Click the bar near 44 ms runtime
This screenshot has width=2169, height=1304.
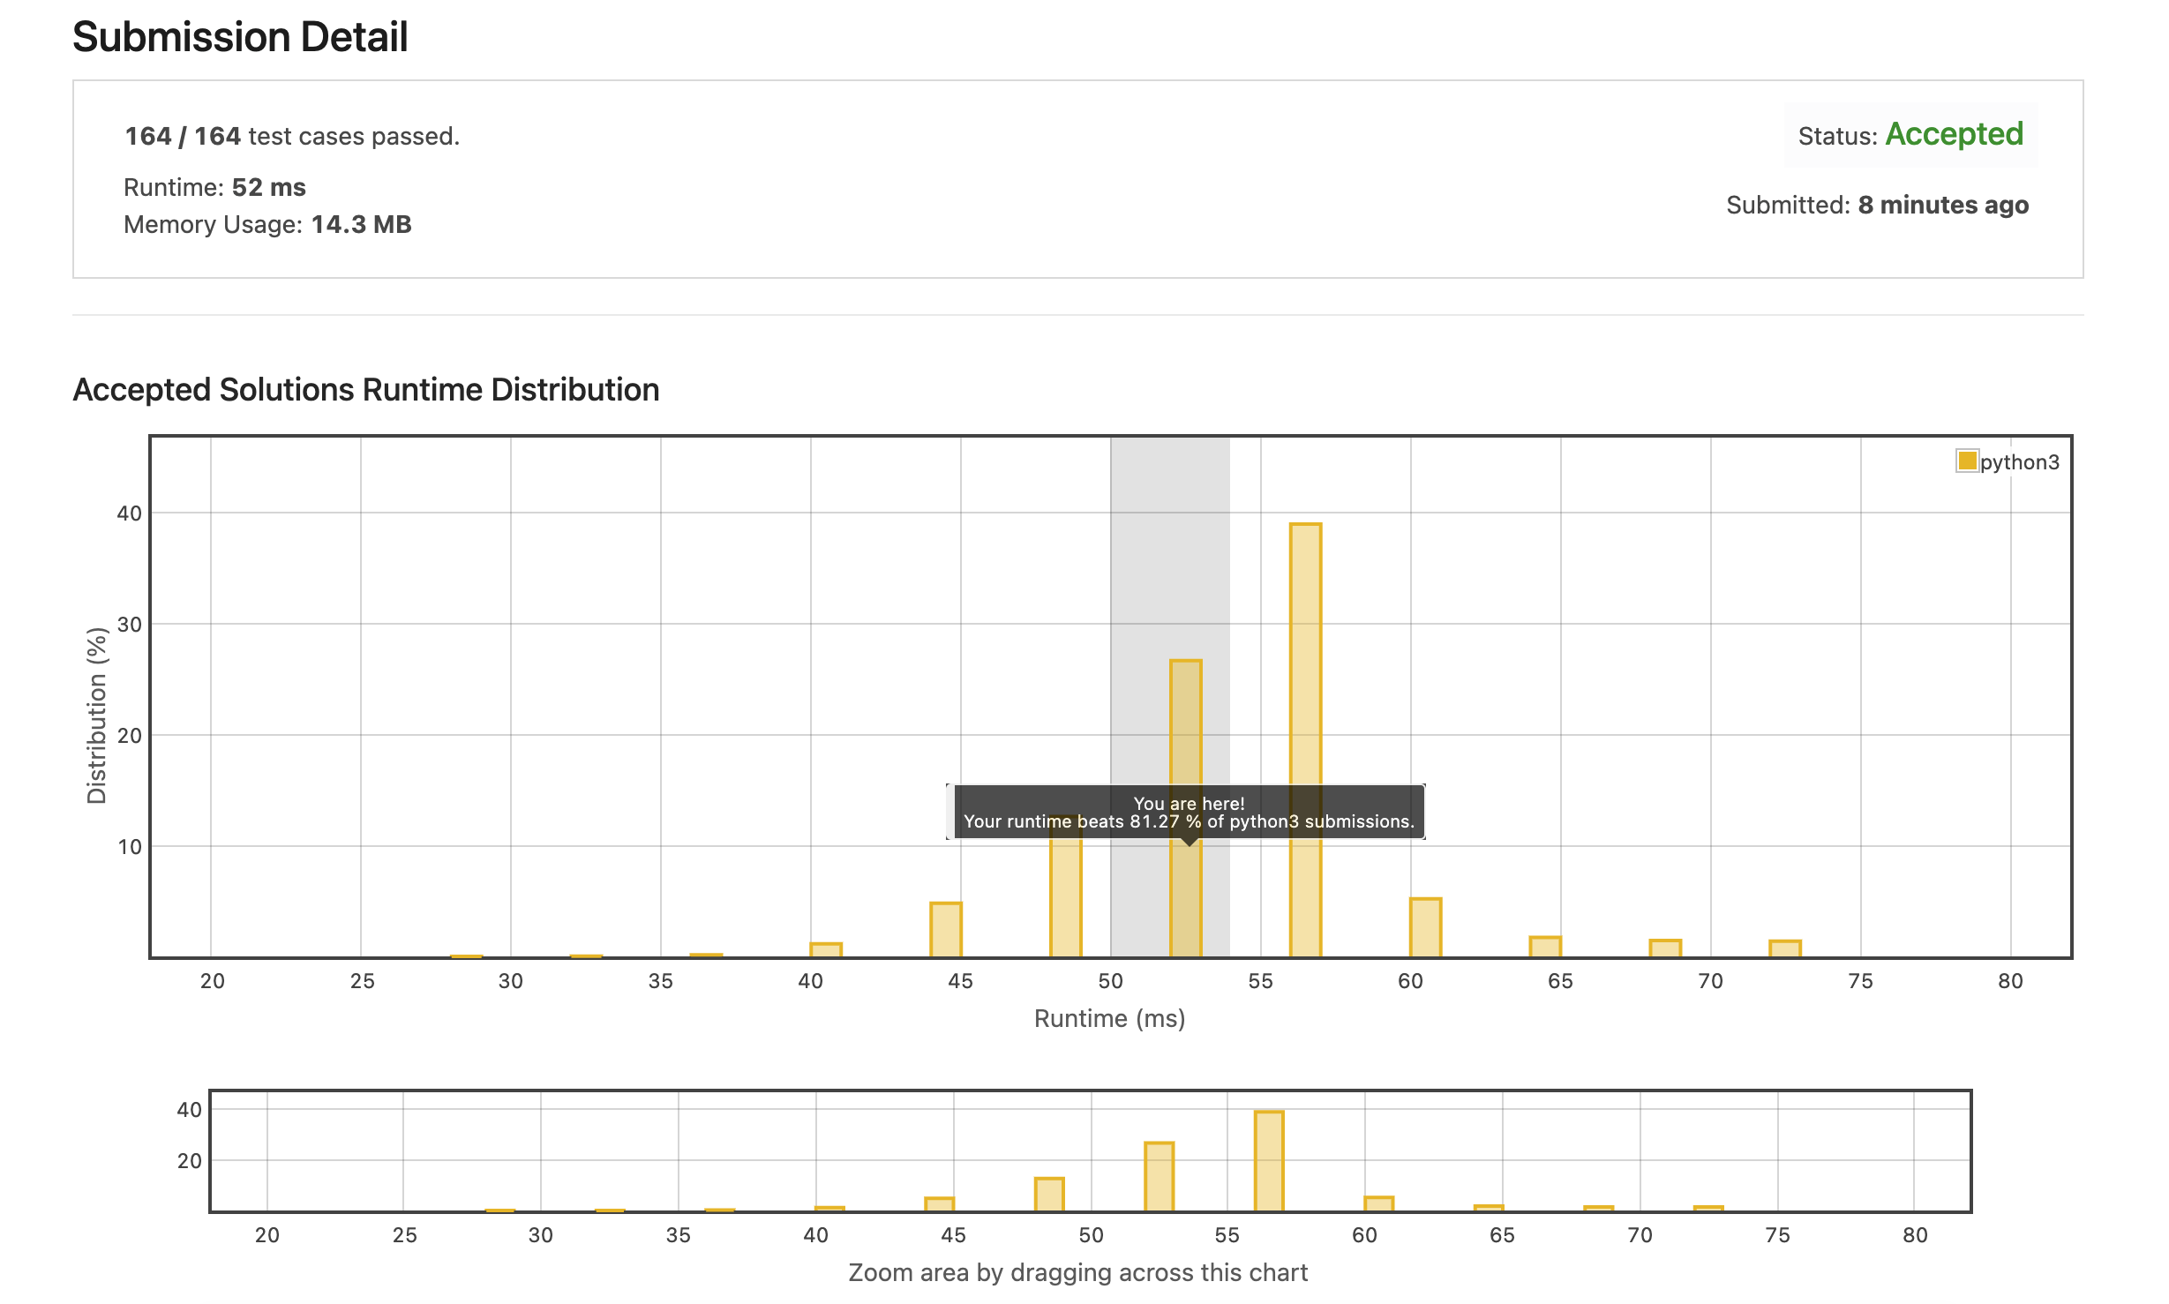click(x=945, y=930)
